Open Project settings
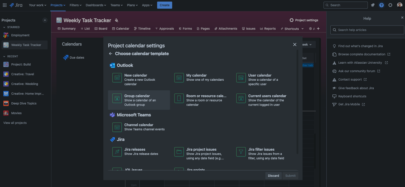 304,20
